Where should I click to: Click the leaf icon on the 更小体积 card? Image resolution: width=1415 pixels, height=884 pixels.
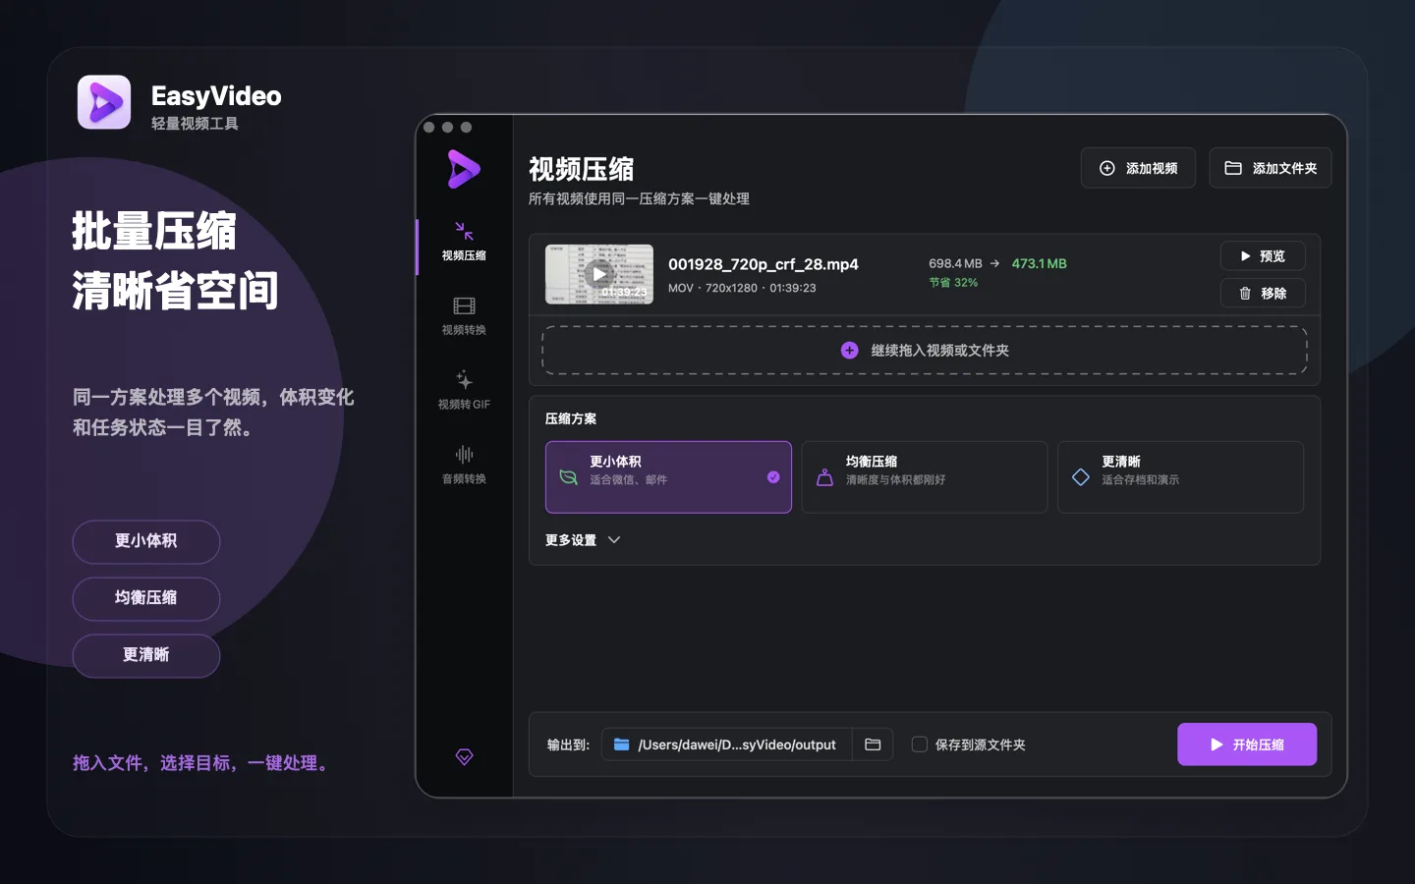click(568, 477)
